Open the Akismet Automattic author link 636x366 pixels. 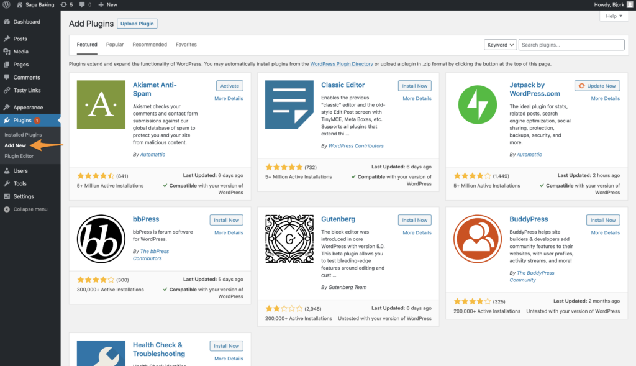153,155
